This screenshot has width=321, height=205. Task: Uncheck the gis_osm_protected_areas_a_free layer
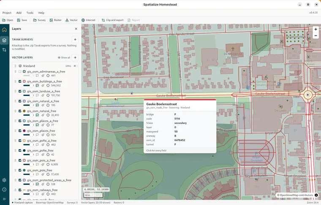point(20,180)
